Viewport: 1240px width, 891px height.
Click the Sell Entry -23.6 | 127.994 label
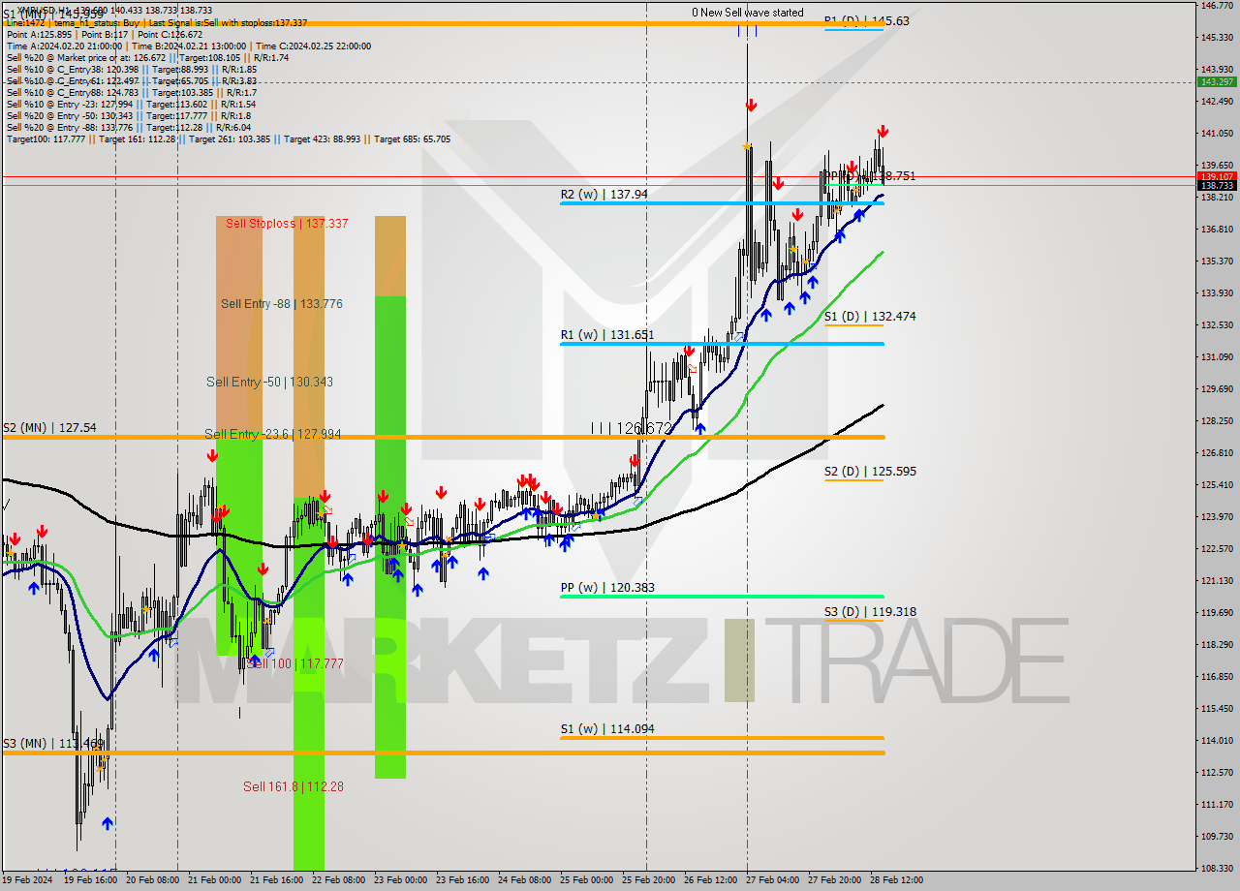click(272, 435)
